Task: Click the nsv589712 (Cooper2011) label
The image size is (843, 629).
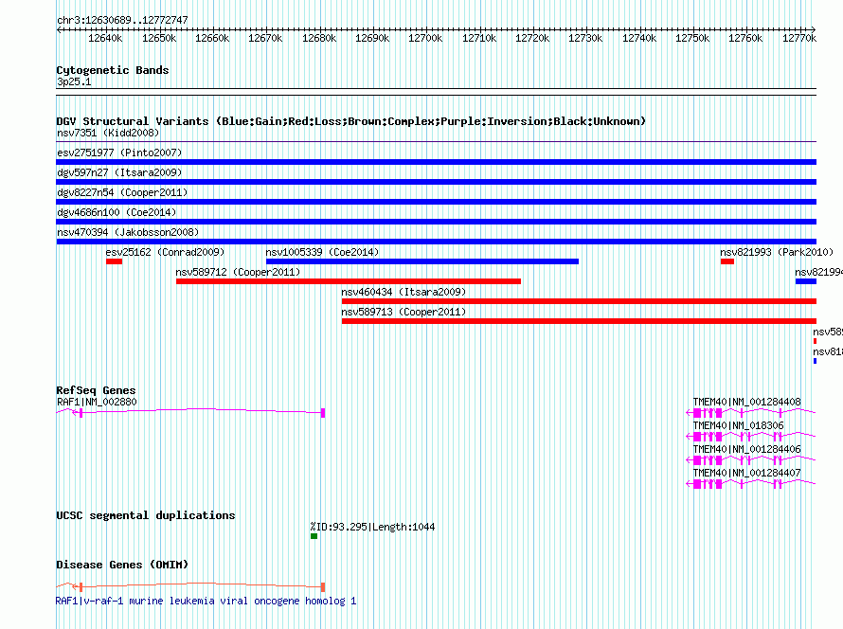Action: pyautogui.click(x=238, y=272)
